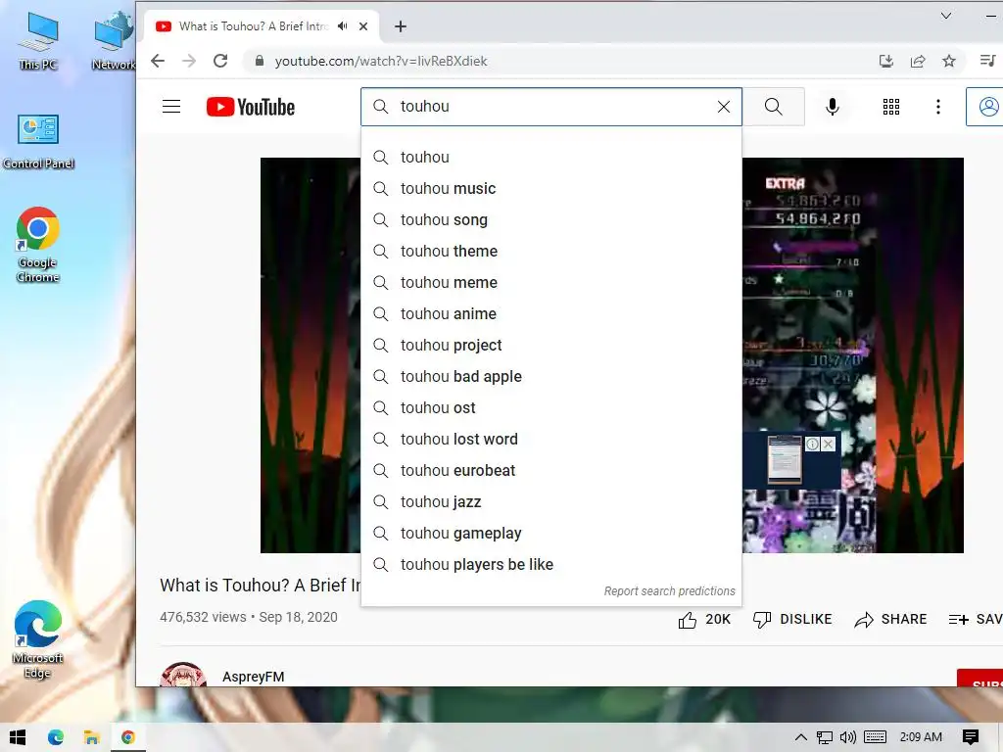Image resolution: width=1003 pixels, height=752 pixels.
Task: Choose 'touhou eurobeat' suggestion
Action: (x=551, y=470)
